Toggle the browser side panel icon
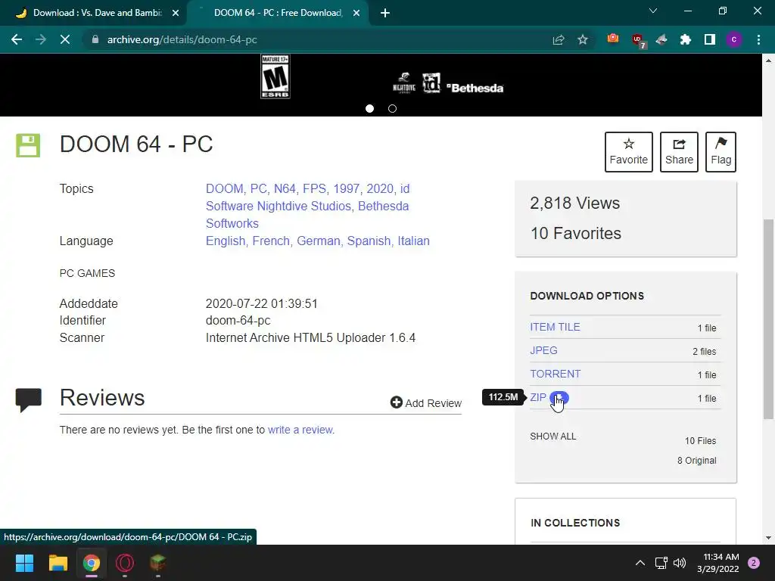 pos(710,39)
